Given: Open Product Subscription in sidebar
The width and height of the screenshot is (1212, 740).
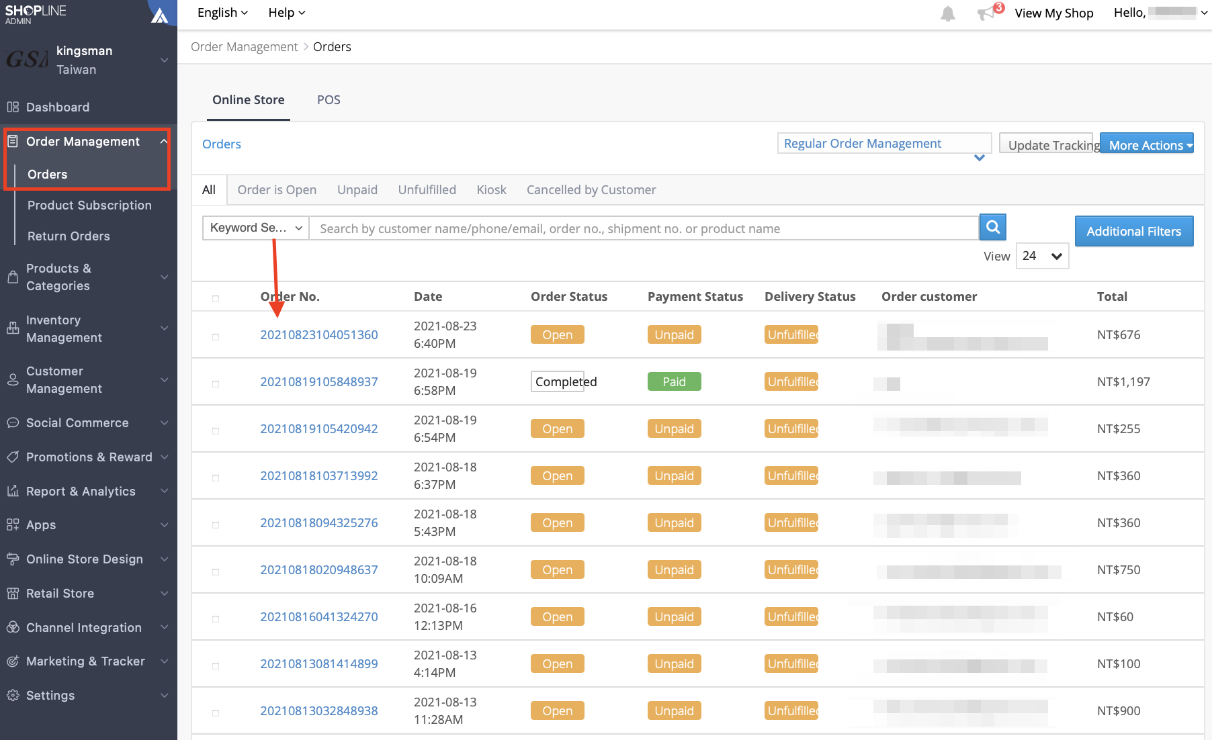Looking at the screenshot, I should (89, 205).
